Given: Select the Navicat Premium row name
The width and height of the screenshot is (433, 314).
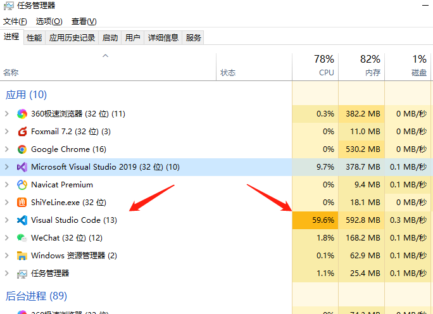Looking at the screenshot, I should tap(62, 184).
